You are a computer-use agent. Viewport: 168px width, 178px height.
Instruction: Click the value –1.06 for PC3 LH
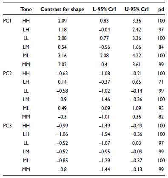click(62, 134)
